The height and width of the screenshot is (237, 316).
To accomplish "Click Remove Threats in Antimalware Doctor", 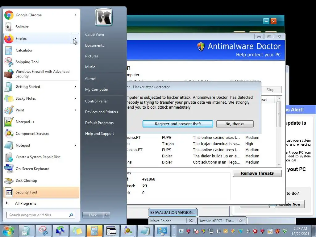I will (257, 173).
